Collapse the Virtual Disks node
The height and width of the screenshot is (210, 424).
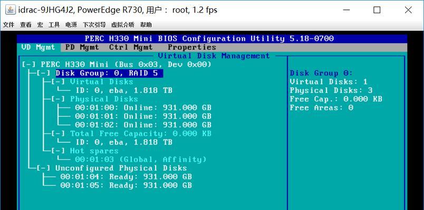pos(58,82)
